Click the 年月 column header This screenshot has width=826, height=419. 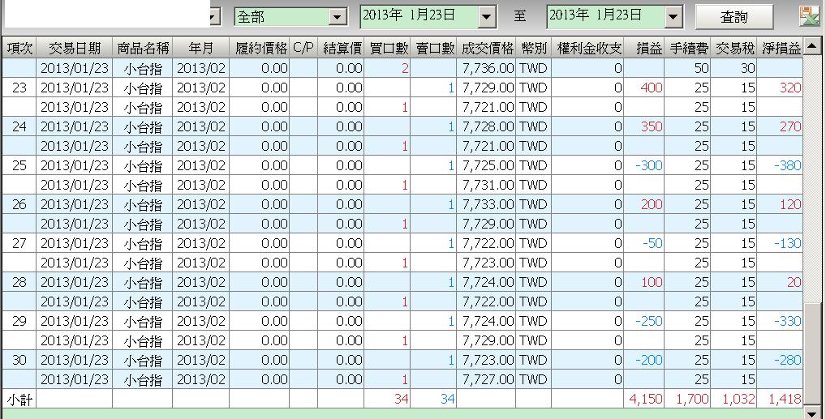pos(200,49)
